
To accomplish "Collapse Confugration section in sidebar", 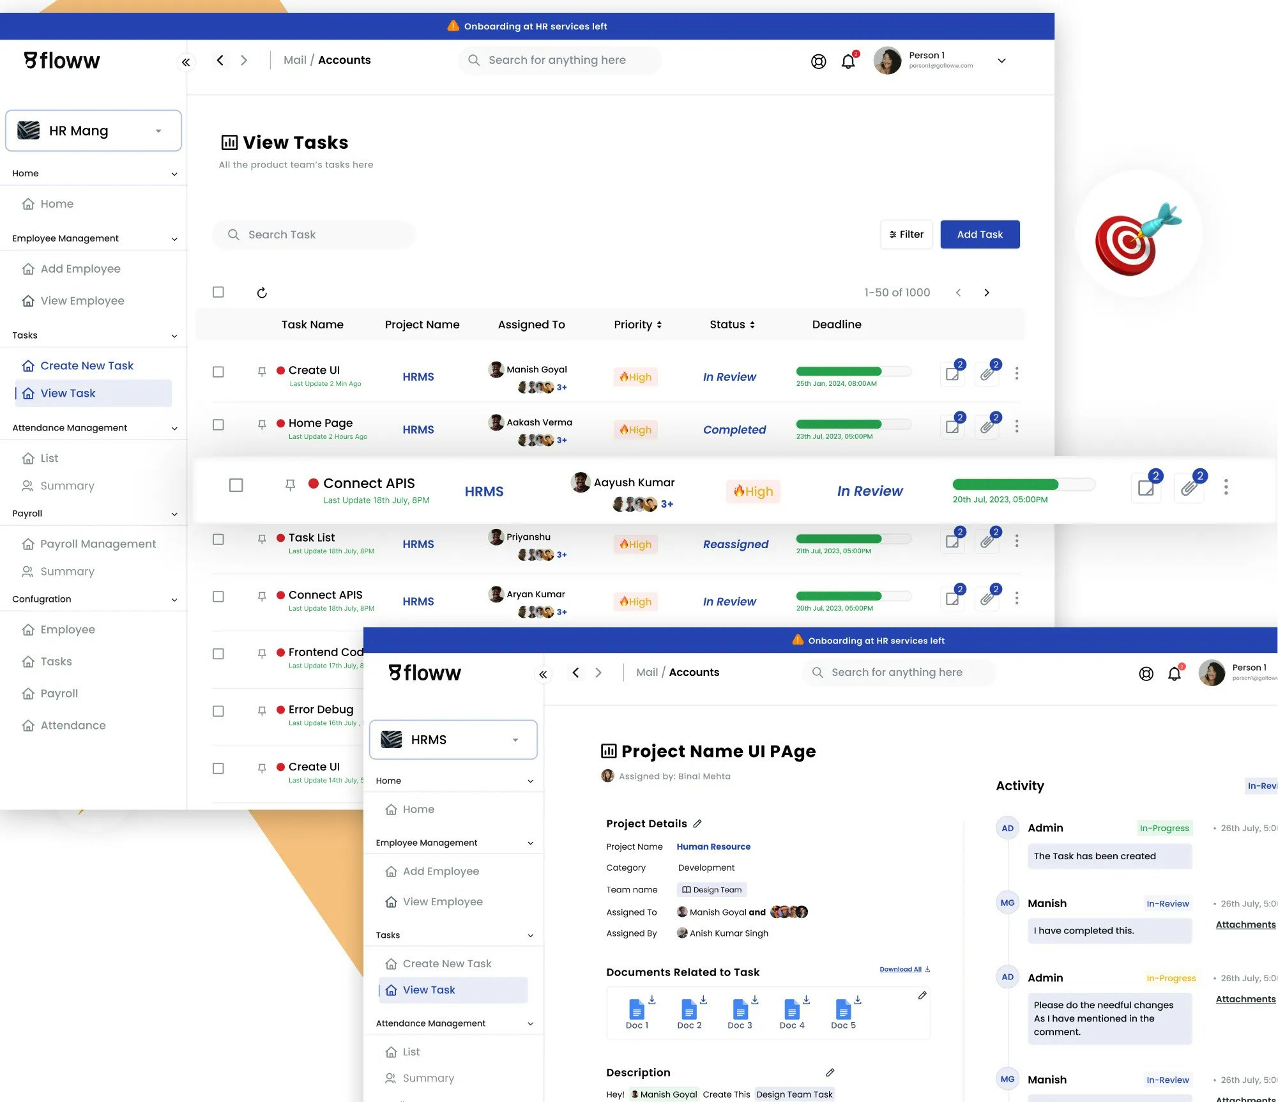I will pos(174,600).
